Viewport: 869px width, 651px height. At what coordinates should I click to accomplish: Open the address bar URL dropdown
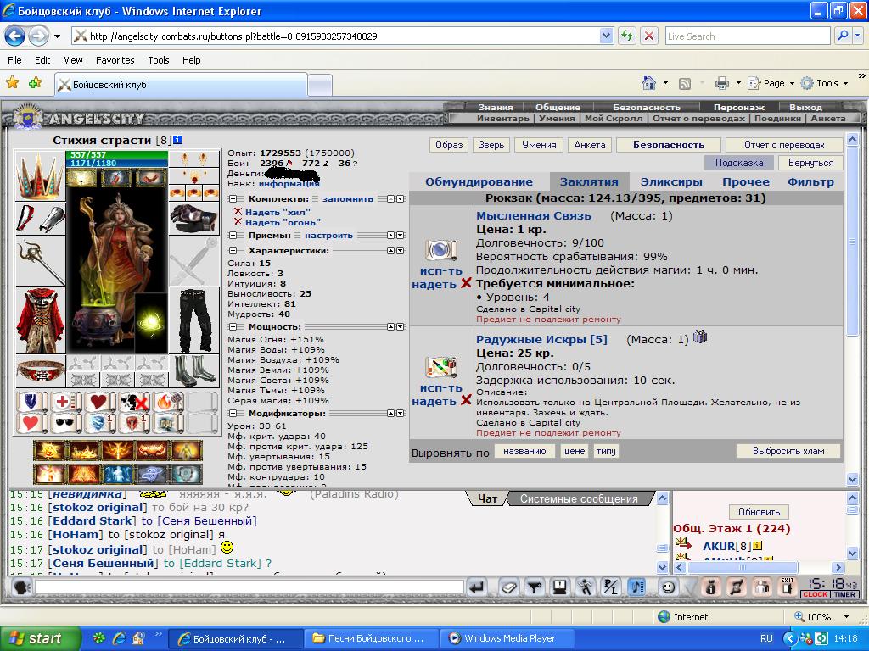pyautogui.click(x=606, y=36)
